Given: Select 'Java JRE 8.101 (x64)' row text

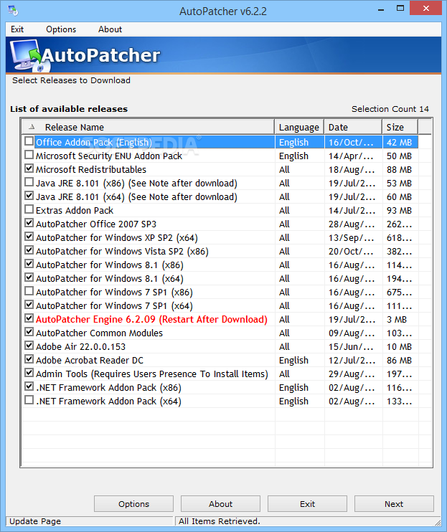Looking at the screenshot, I should tap(136, 196).
